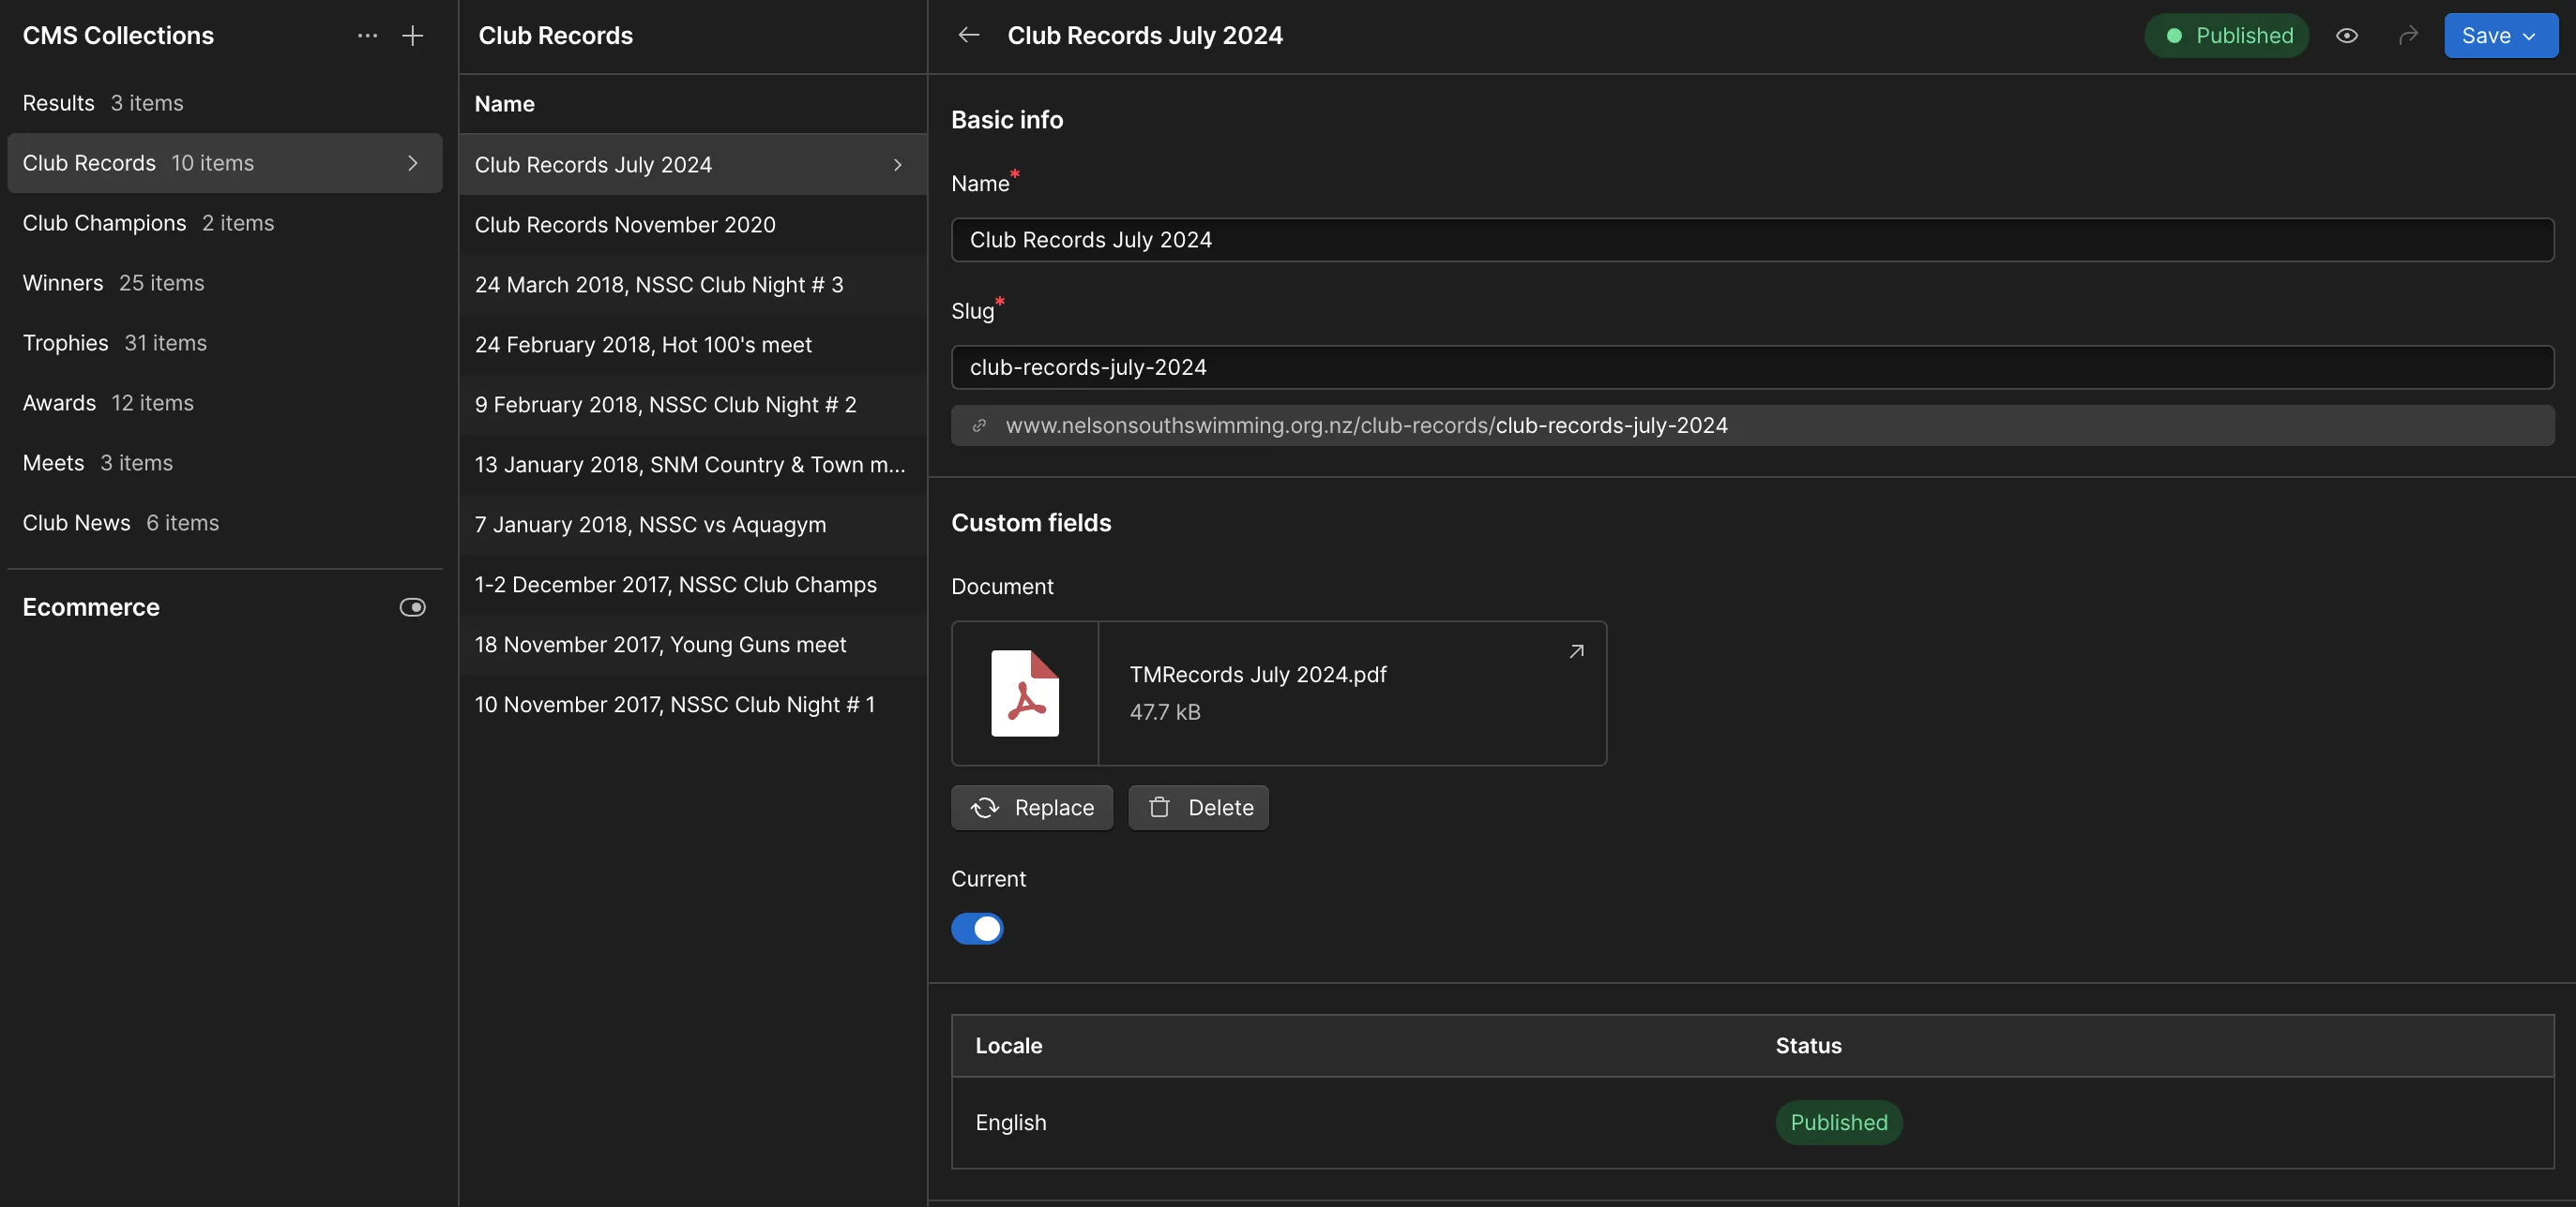Click the Locale column header
Viewport: 2576px width, 1207px height.
click(x=1008, y=1045)
